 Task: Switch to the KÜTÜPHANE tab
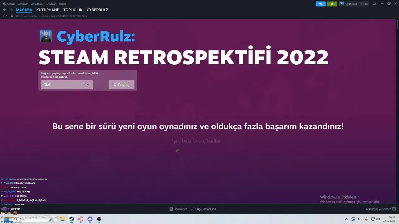48,10
